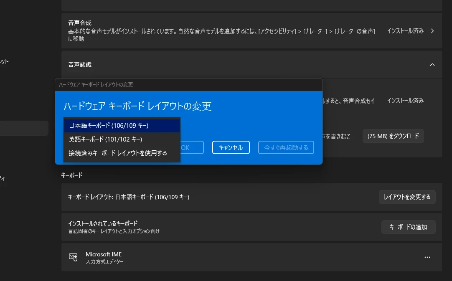
Task: Select 日本語キーボード (106/109 キー) from the list
Action: (122, 125)
